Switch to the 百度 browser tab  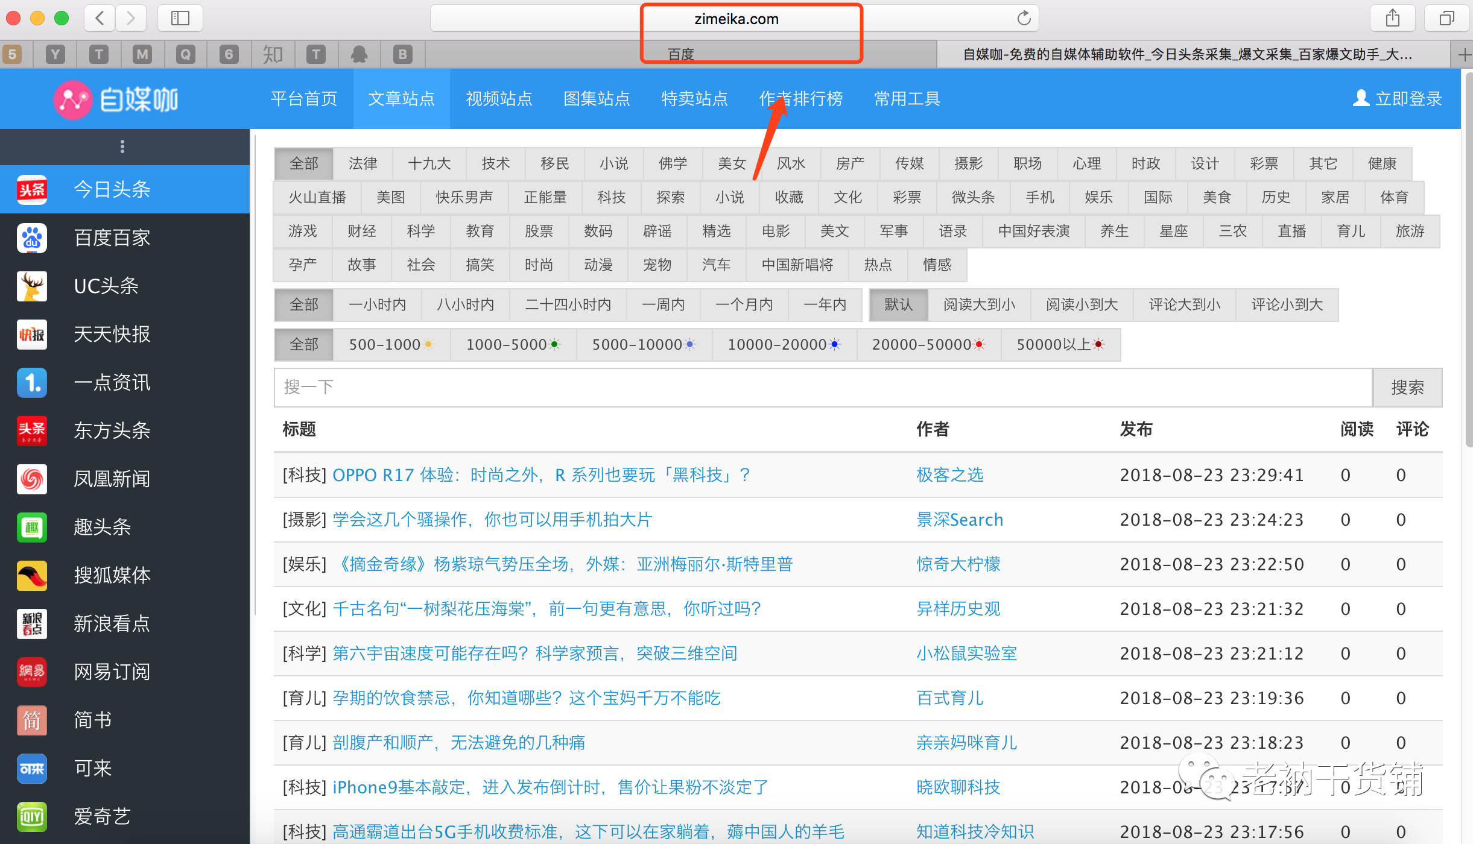(x=681, y=55)
